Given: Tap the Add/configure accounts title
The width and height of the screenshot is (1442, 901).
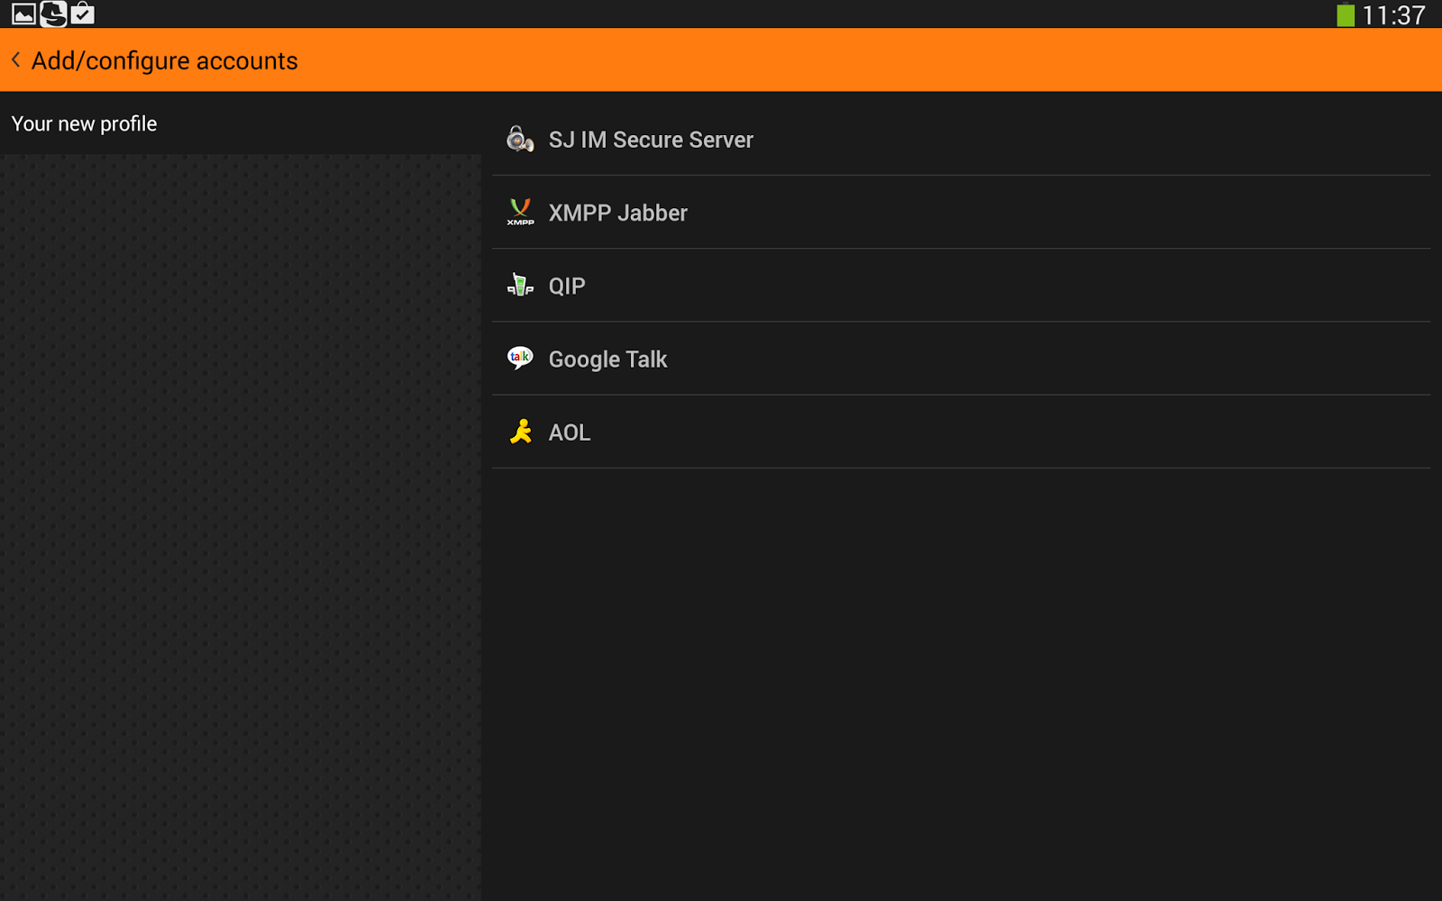Looking at the screenshot, I should coord(165,60).
